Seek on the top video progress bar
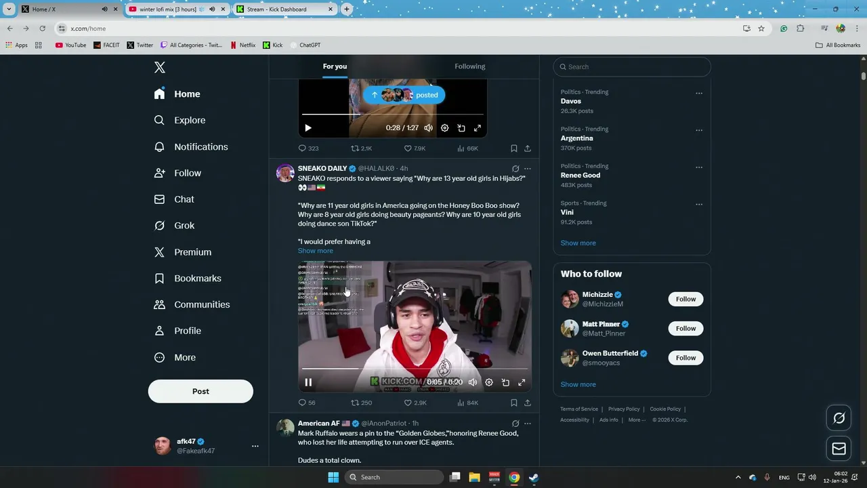This screenshot has width=867, height=488. (393, 115)
